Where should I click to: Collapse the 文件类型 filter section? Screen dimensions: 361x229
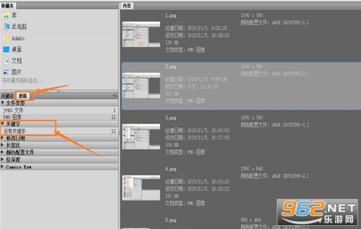pos(2,103)
